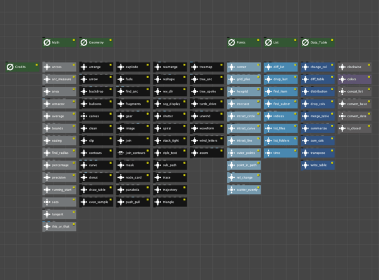Select the is_closed node icon

342,128
